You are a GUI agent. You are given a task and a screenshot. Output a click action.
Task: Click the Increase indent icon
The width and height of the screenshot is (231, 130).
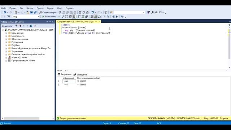click(117, 17)
